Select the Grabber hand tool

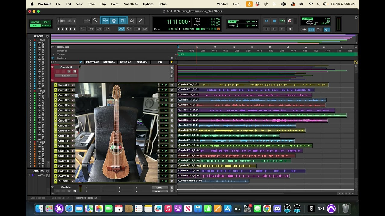(122, 21)
